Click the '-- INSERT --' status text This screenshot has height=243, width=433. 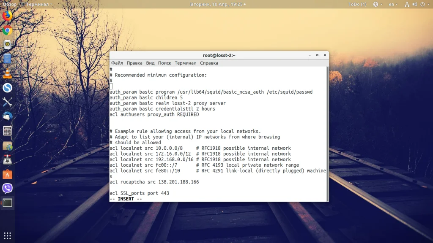pos(126,199)
